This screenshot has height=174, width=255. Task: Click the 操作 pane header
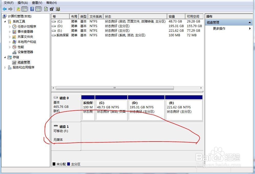[x=229, y=17]
